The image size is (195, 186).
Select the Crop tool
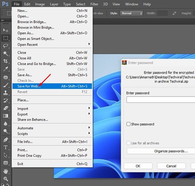pyautogui.click(x=5, y=61)
